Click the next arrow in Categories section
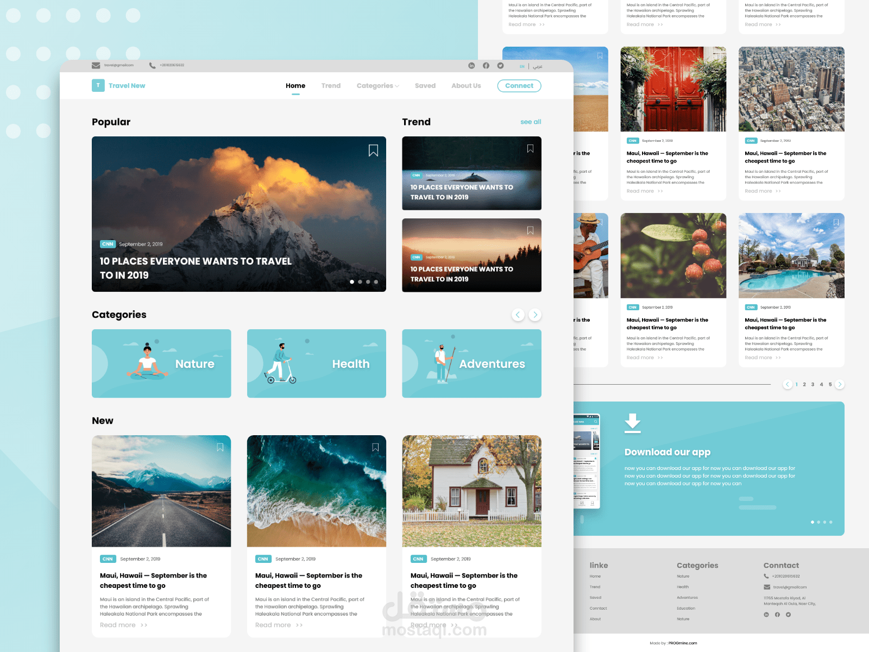This screenshot has width=869, height=652. pyautogui.click(x=535, y=315)
